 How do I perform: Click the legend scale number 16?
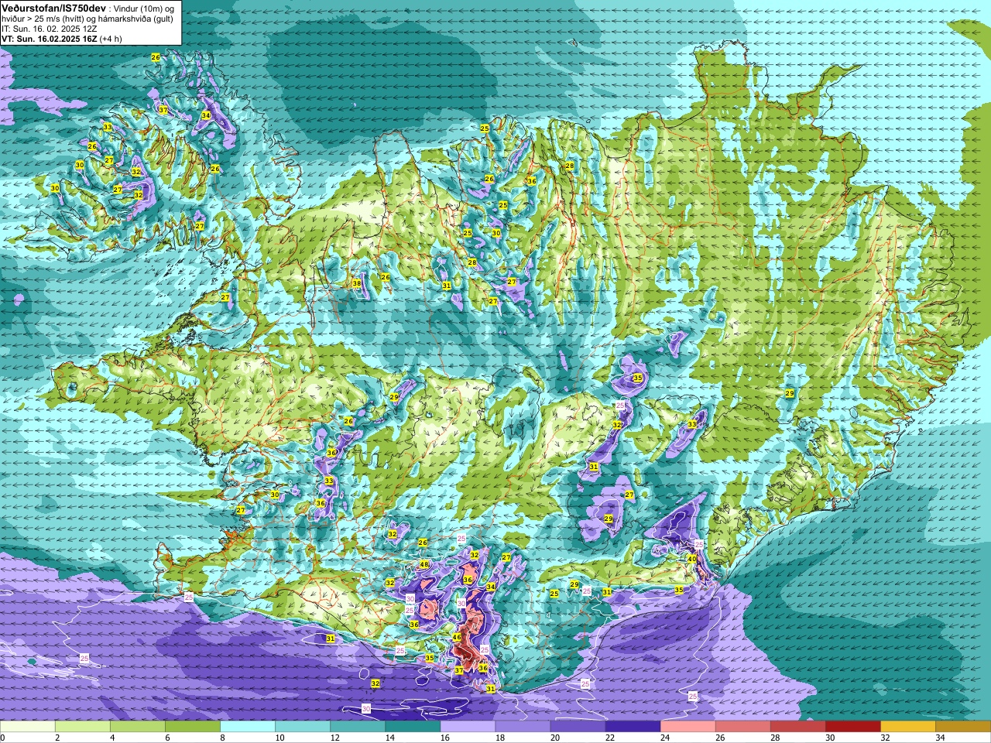click(444, 738)
